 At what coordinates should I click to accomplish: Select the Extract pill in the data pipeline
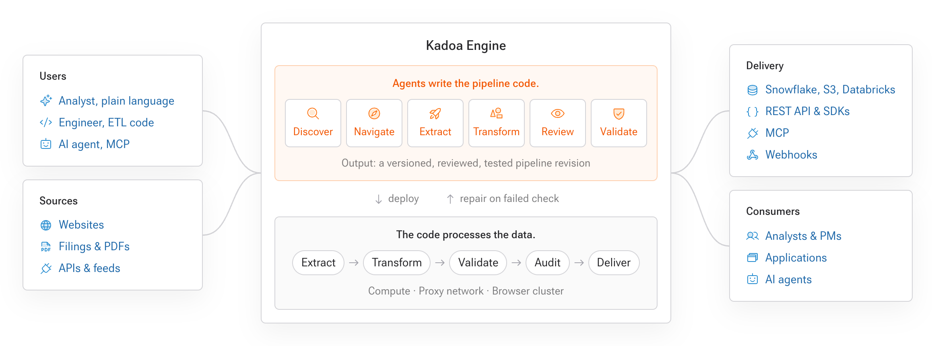click(x=318, y=263)
